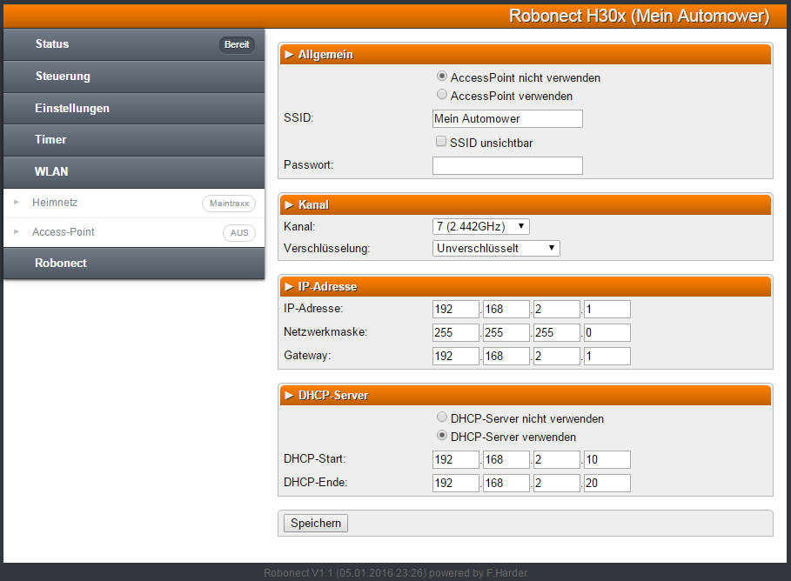
Task: Click second octet of IP-Adresse
Action: [x=506, y=309]
